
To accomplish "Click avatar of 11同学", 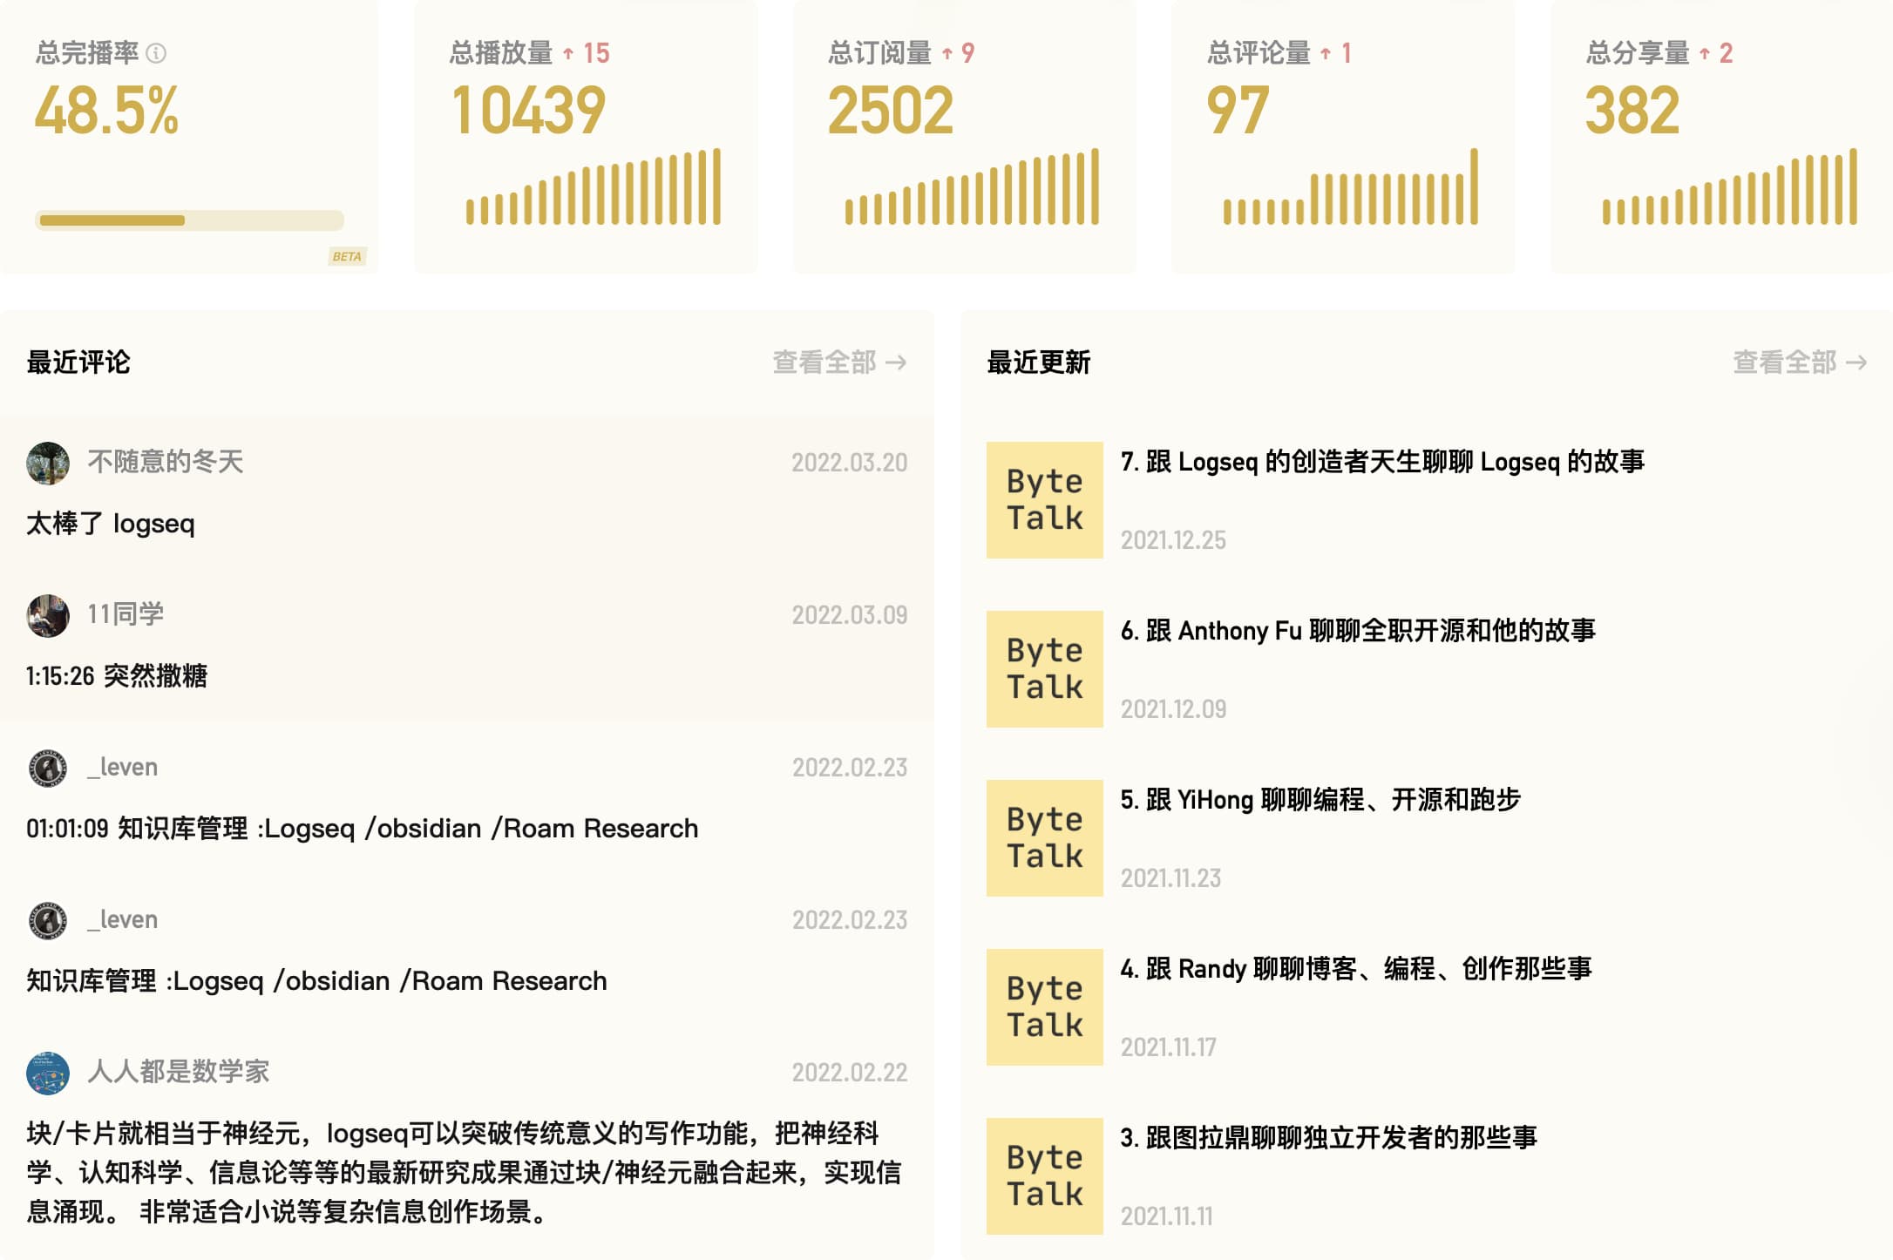I will (48, 615).
